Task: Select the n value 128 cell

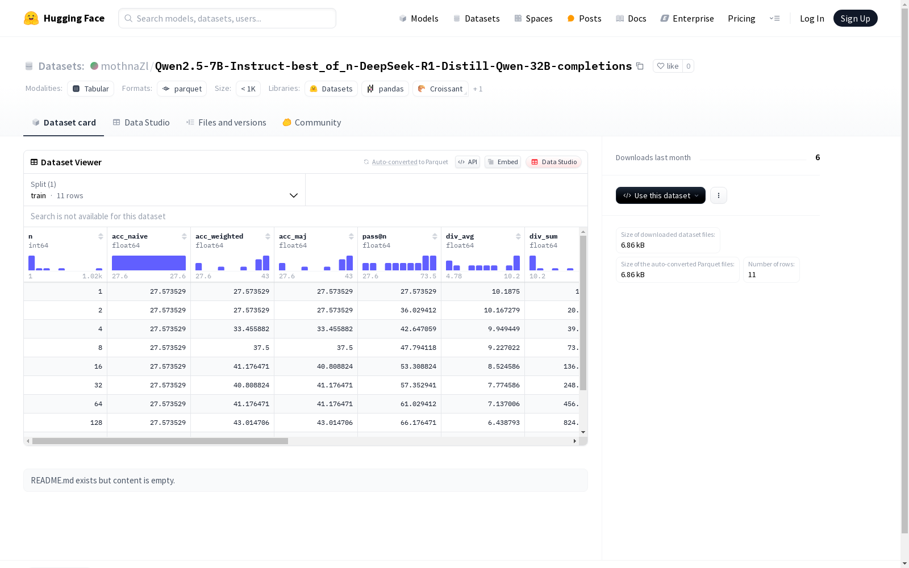Action: click(65, 423)
